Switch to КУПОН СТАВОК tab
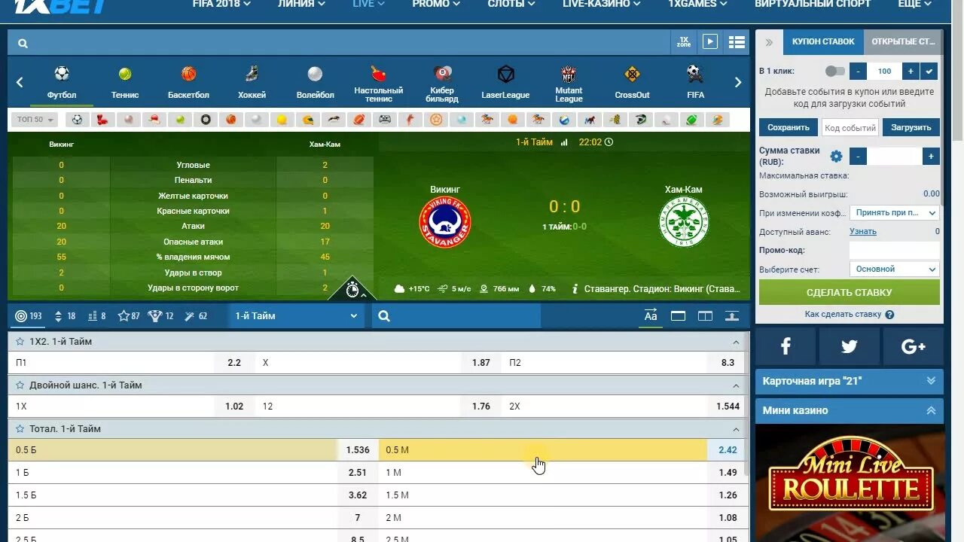Viewport: 964px width, 542px height. click(823, 42)
